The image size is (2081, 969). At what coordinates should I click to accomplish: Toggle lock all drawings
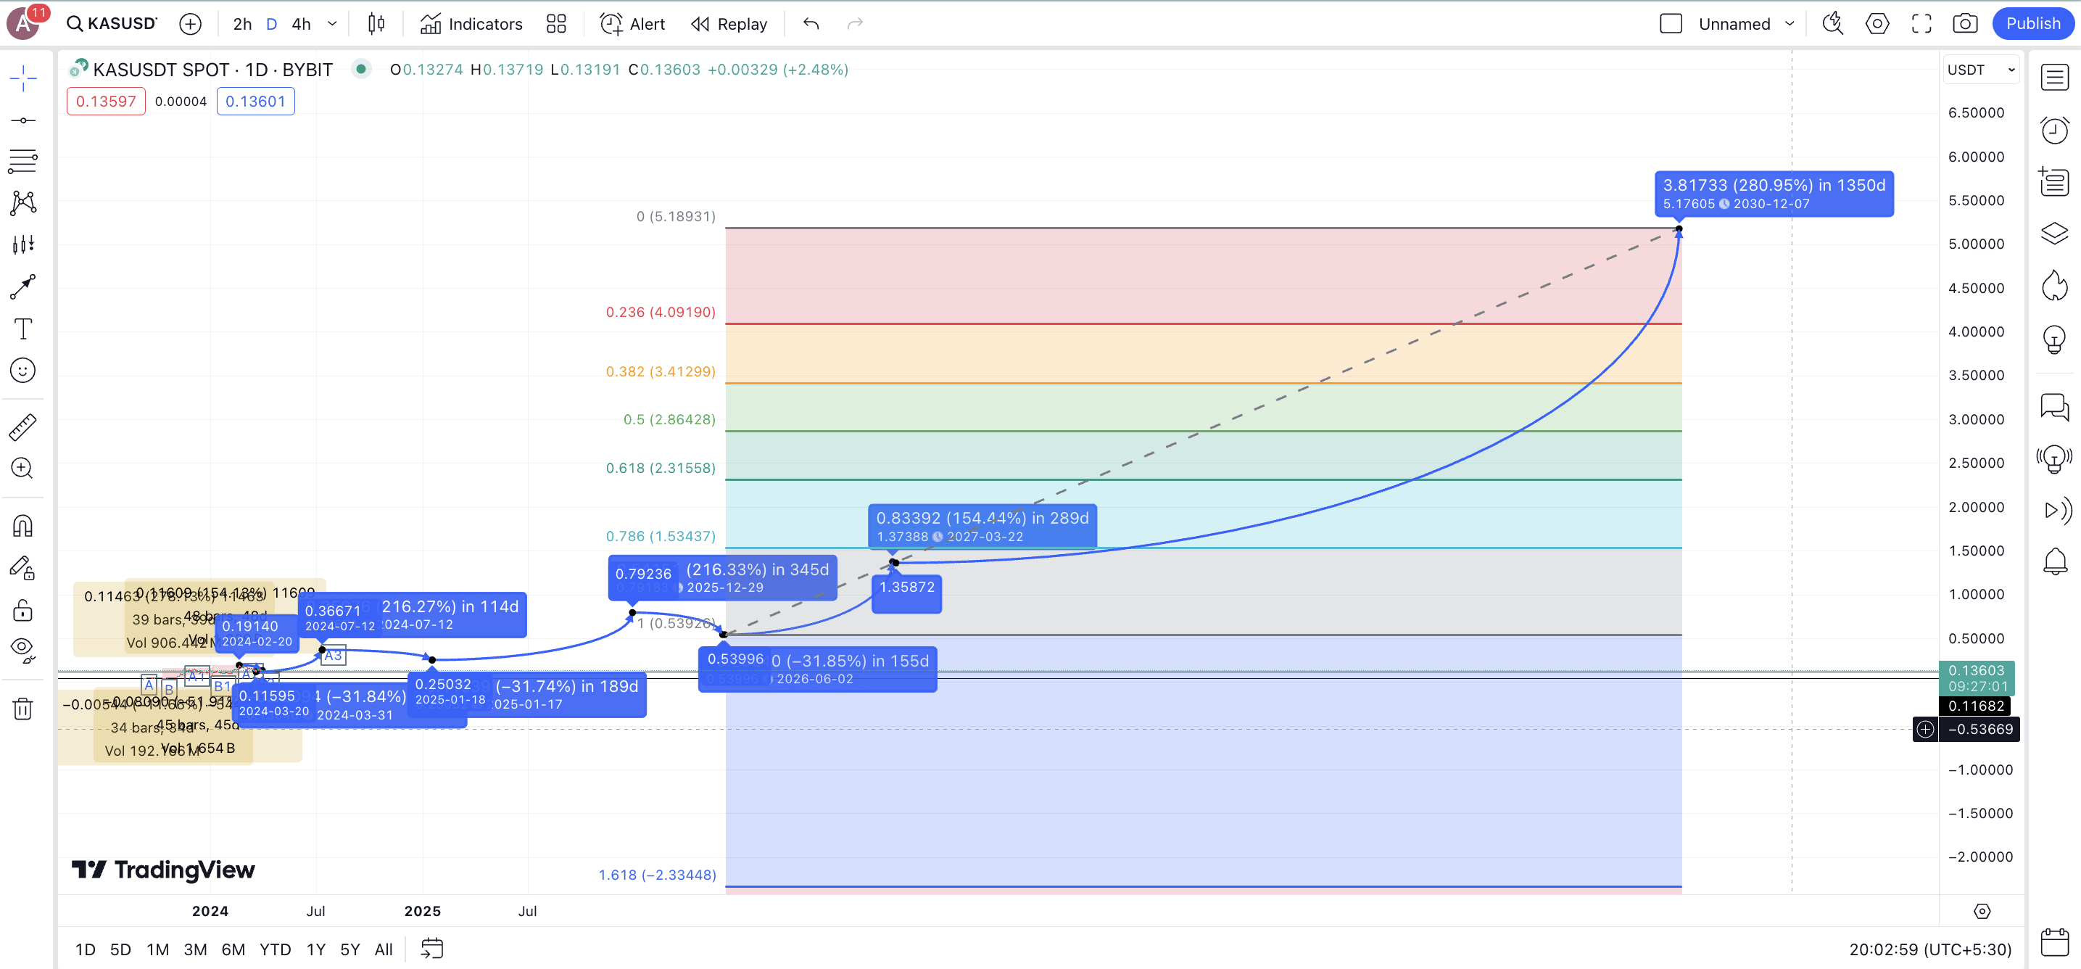tap(22, 609)
